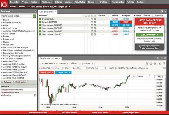Open the cuenta demo link
Viewport: 169px width, 115px height.
click(x=154, y=48)
